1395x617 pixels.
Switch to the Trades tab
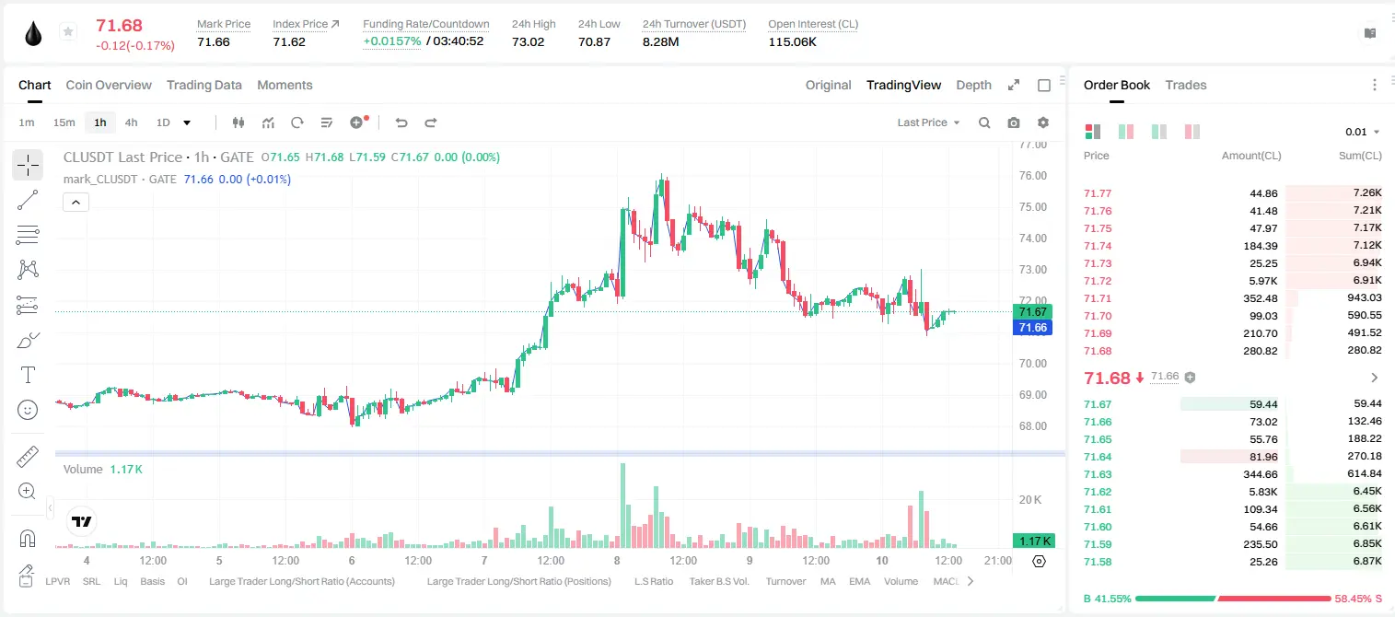(1186, 85)
